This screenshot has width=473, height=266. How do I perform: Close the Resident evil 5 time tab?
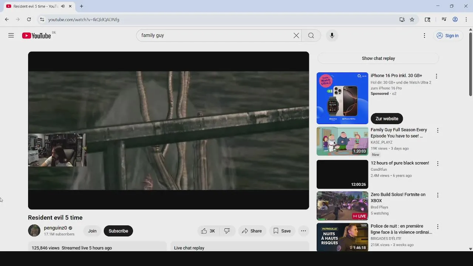[70, 6]
